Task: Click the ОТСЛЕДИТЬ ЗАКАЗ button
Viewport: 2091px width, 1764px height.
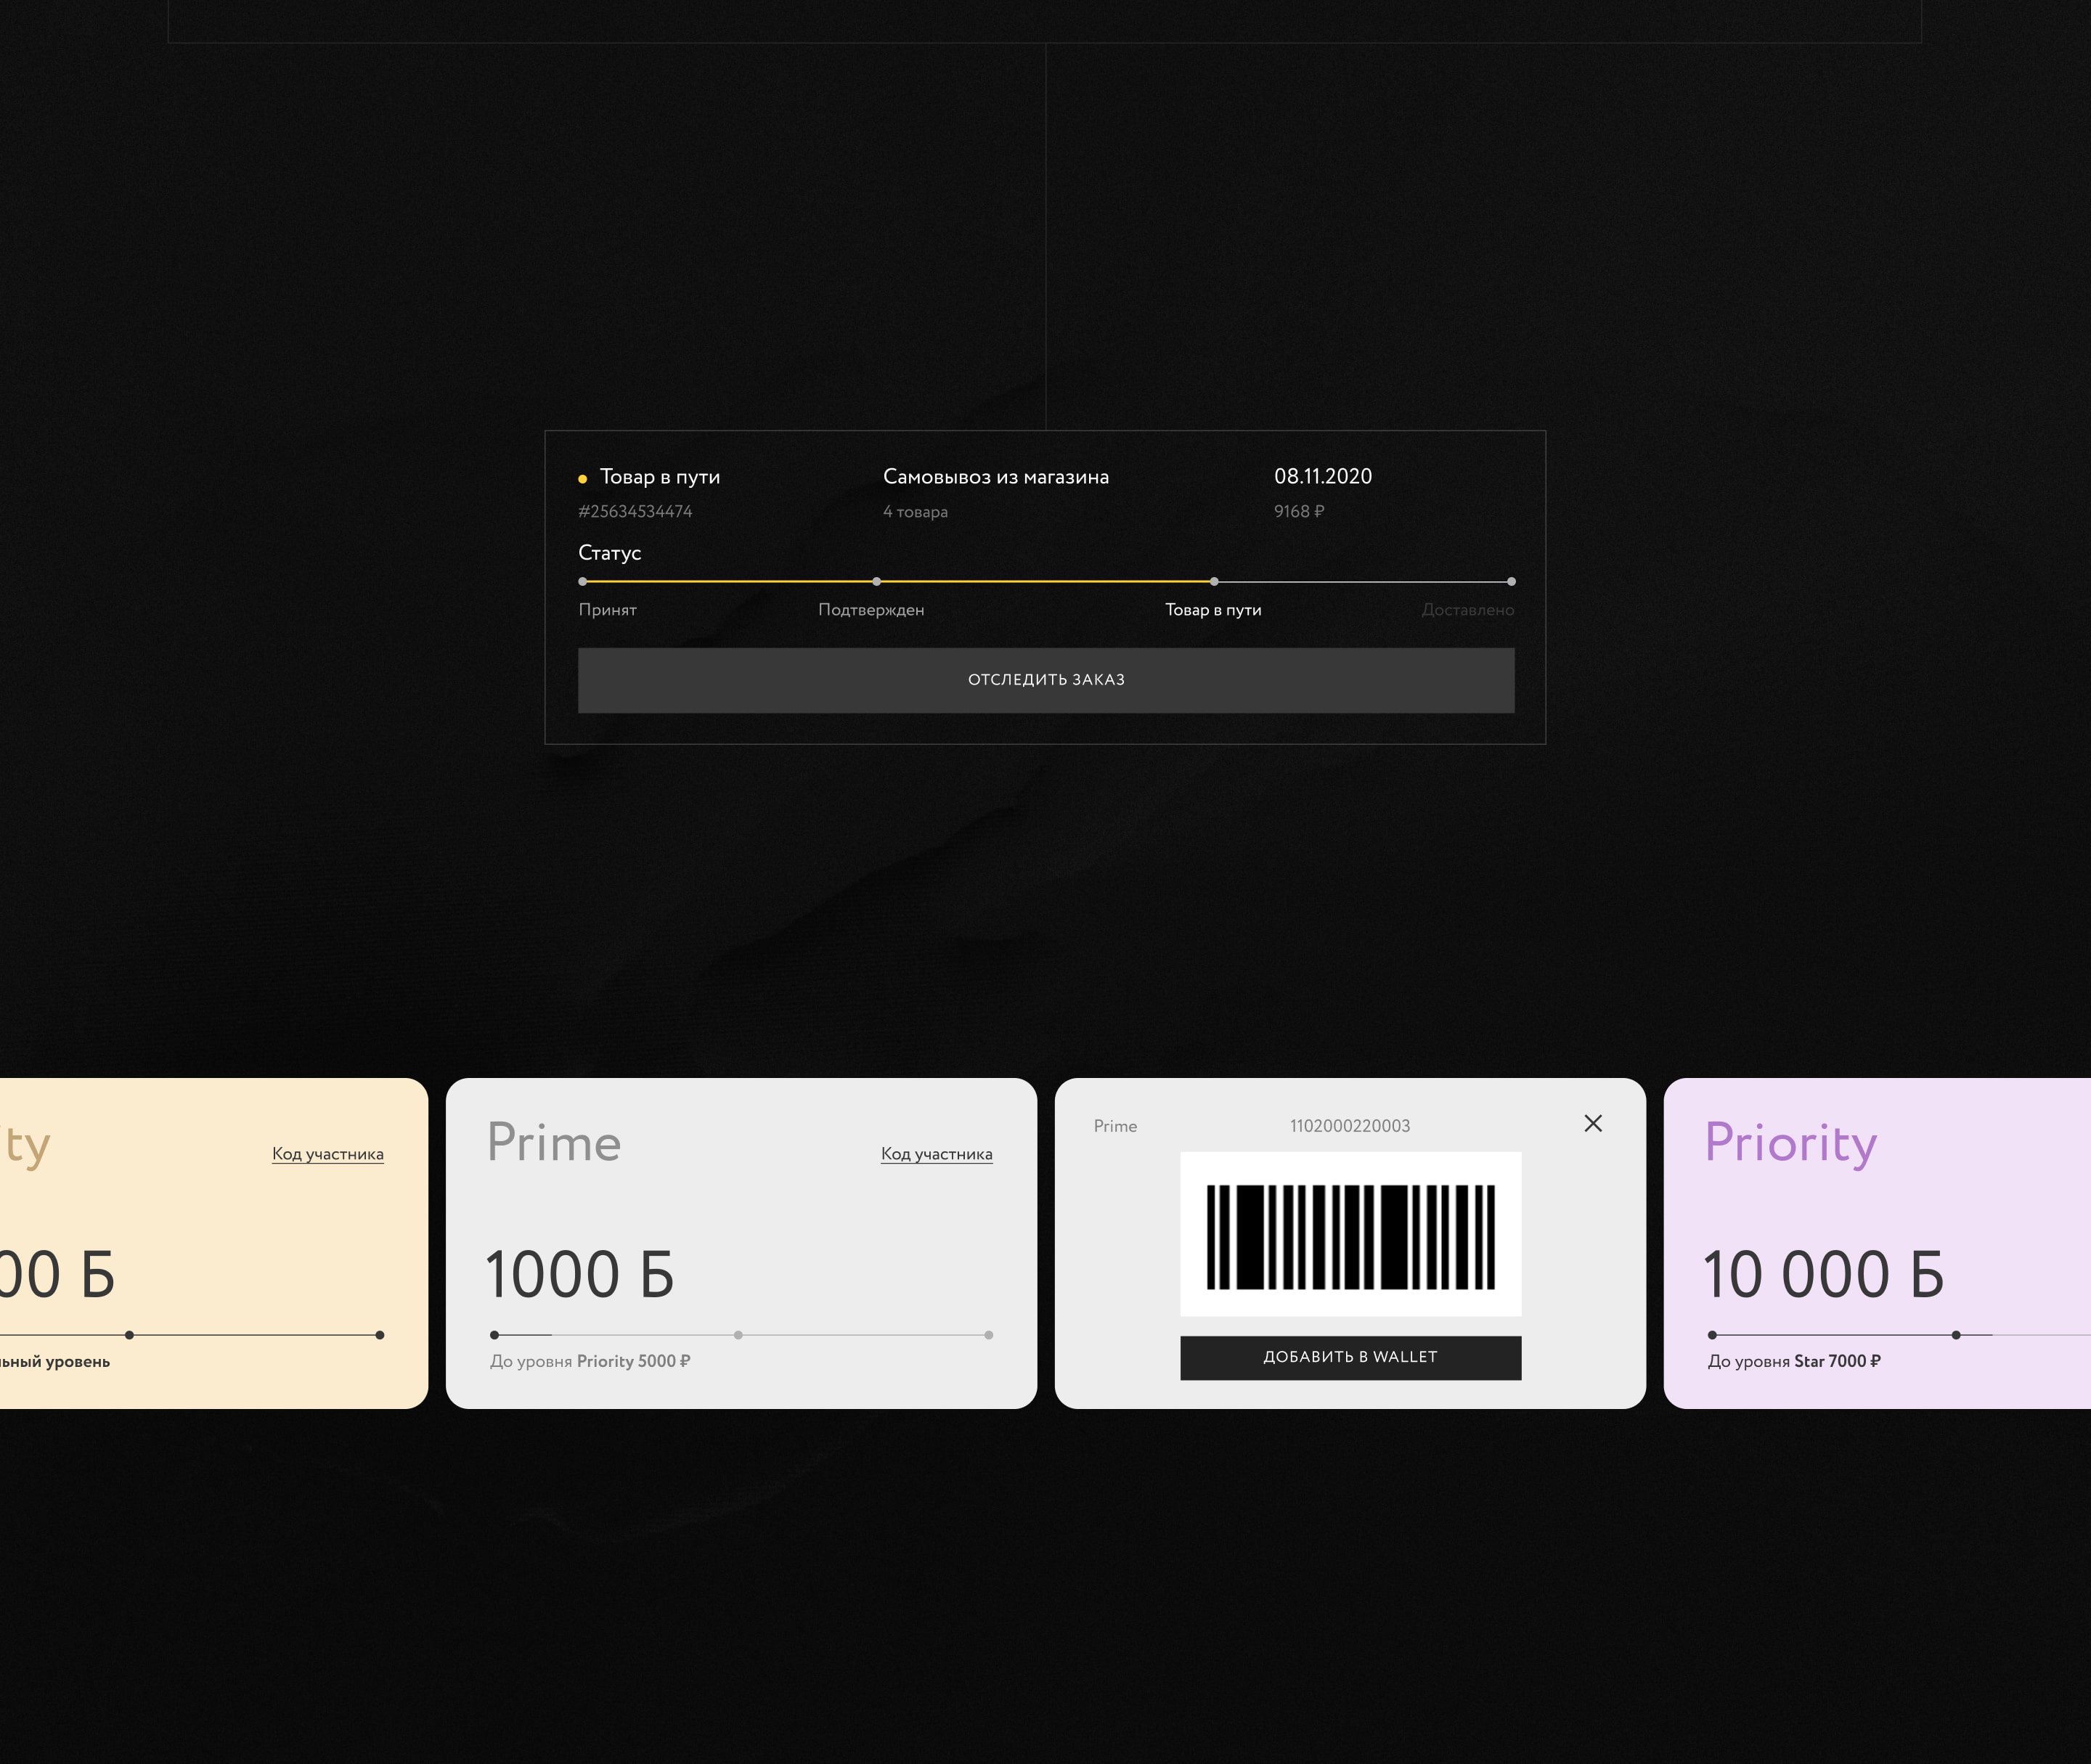Action: 1046,680
